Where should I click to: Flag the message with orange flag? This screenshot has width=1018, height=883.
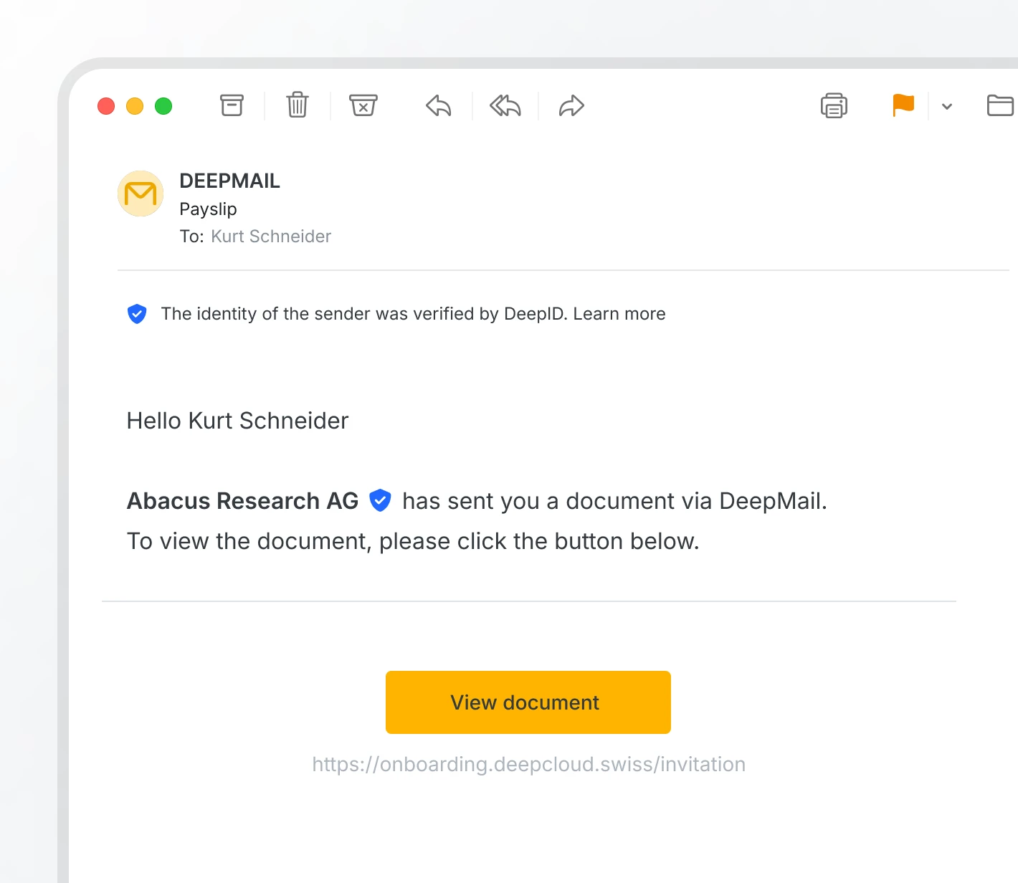tap(903, 105)
